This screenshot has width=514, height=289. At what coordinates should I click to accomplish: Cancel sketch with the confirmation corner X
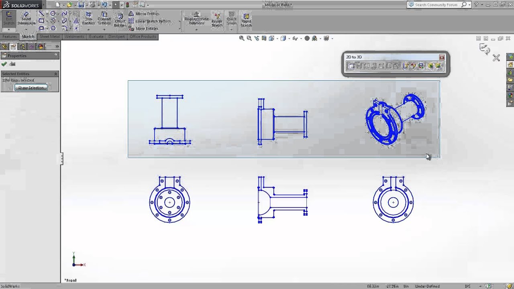[x=496, y=58]
